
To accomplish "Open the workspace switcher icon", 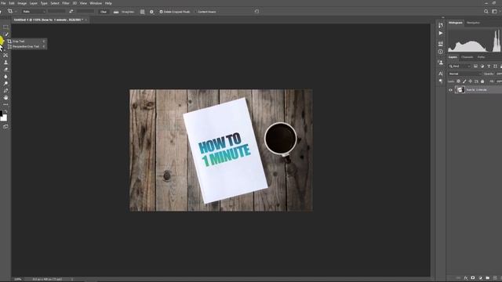I will click(x=495, y=12).
